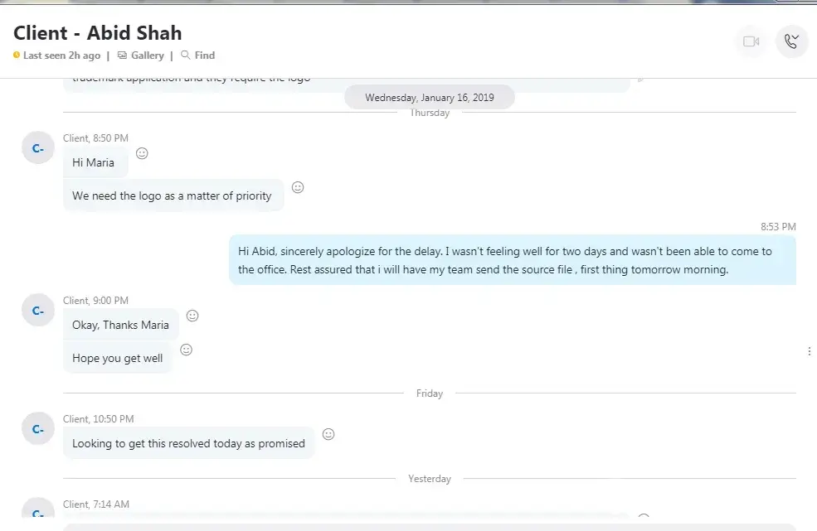Open the Gallery link in header

pyautogui.click(x=147, y=56)
